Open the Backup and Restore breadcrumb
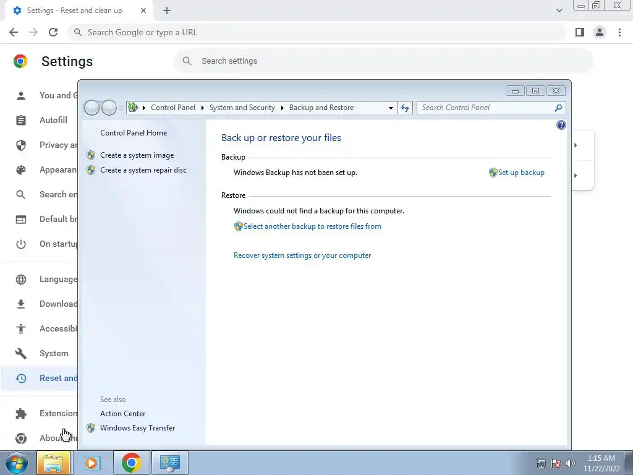Image resolution: width=633 pixels, height=475 pixels. point(321,108)
